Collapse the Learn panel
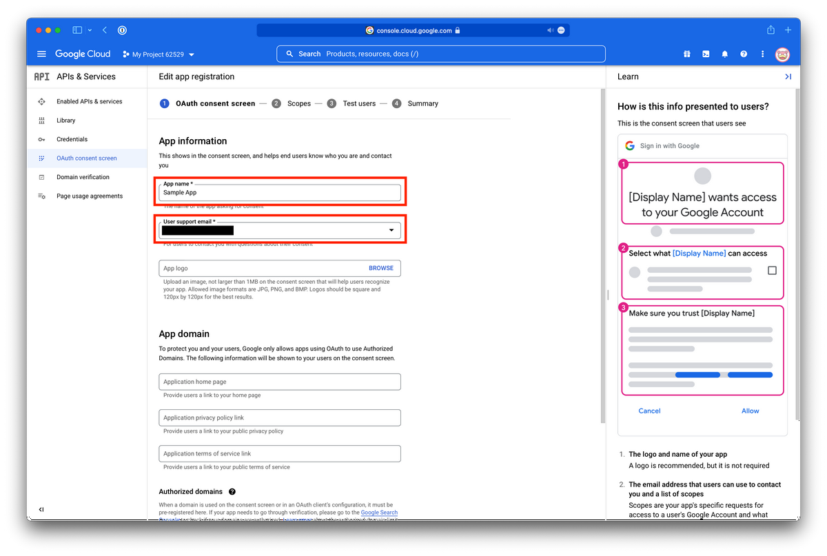 (788, 76)
